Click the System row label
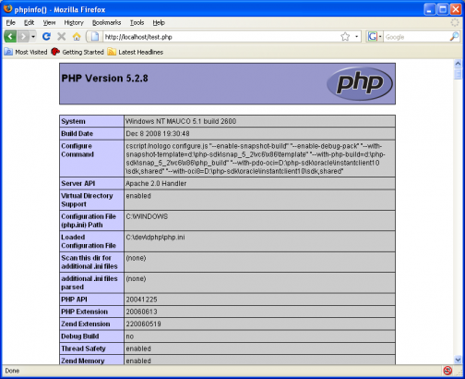The image size is (465, 379). [73, 121]
